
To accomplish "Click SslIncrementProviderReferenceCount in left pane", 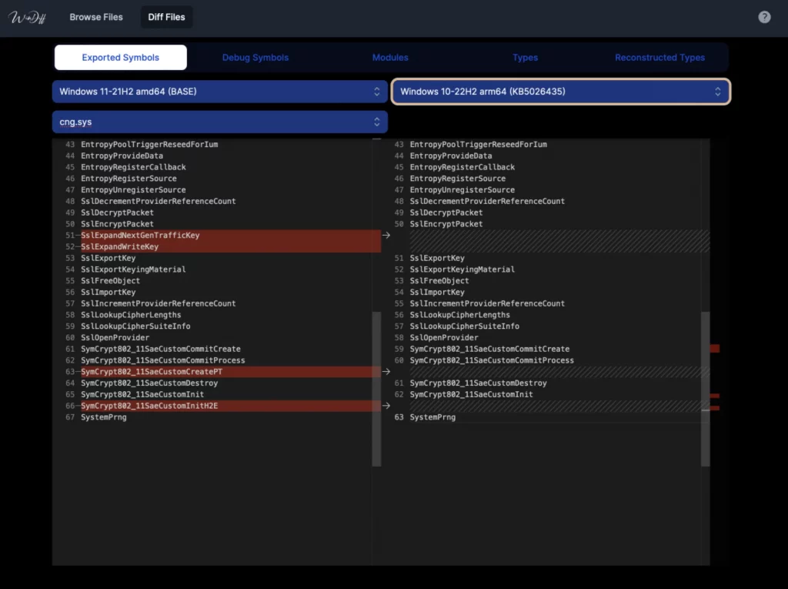I will [159, 303].
